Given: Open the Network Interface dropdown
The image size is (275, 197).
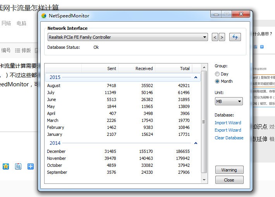Looking at the screenshot, I should pyautogui.click(x=128, y=37).
